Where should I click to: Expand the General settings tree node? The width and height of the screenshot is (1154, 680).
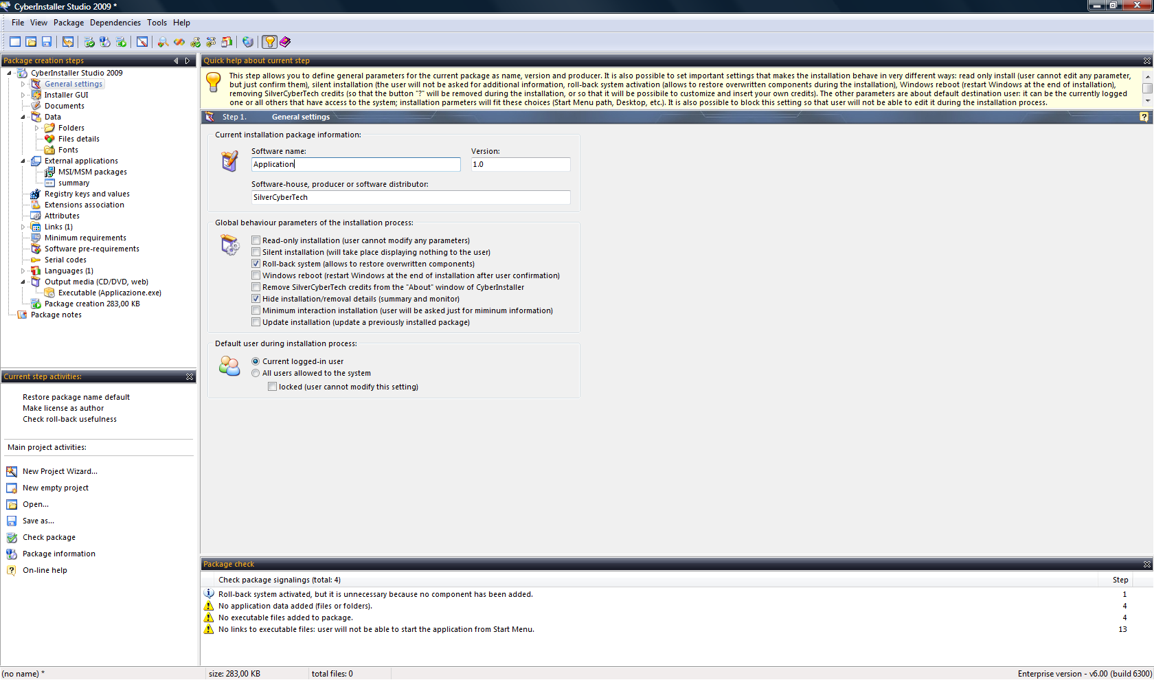click(x=23, y=84)
